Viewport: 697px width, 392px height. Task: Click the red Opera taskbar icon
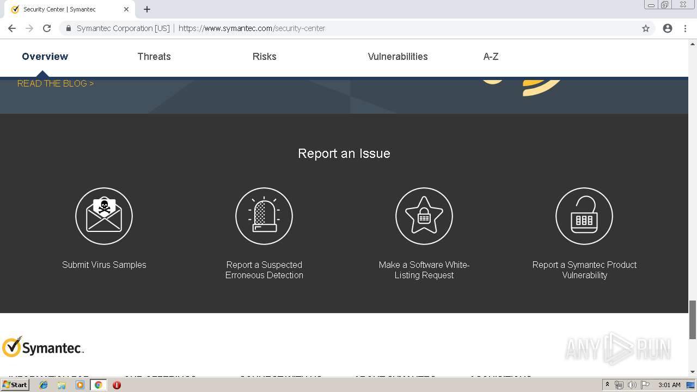pyautogui.click(x=117, y=385)
